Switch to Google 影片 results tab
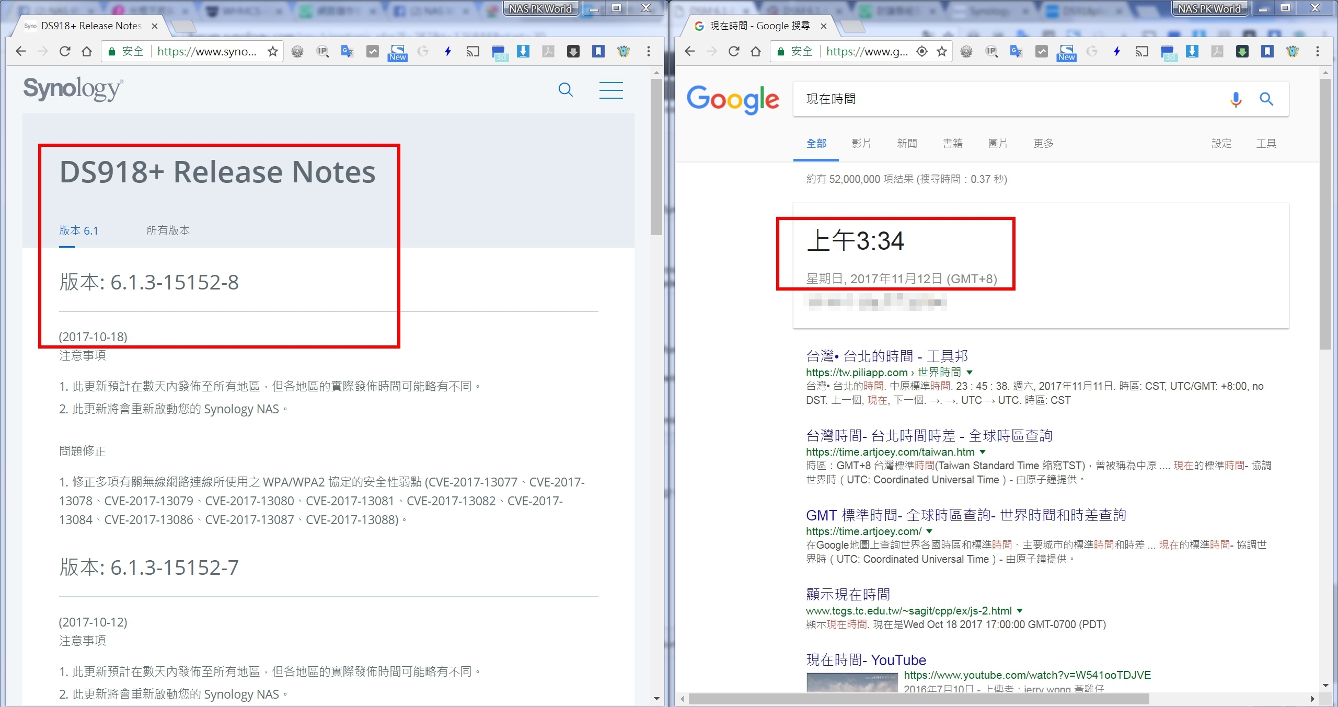Viewport: 1338px width, 707px height. point(861,143)
